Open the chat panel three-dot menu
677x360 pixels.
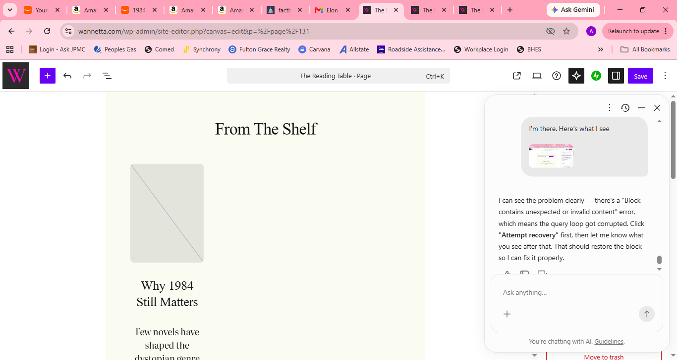[x=610, y=108]
